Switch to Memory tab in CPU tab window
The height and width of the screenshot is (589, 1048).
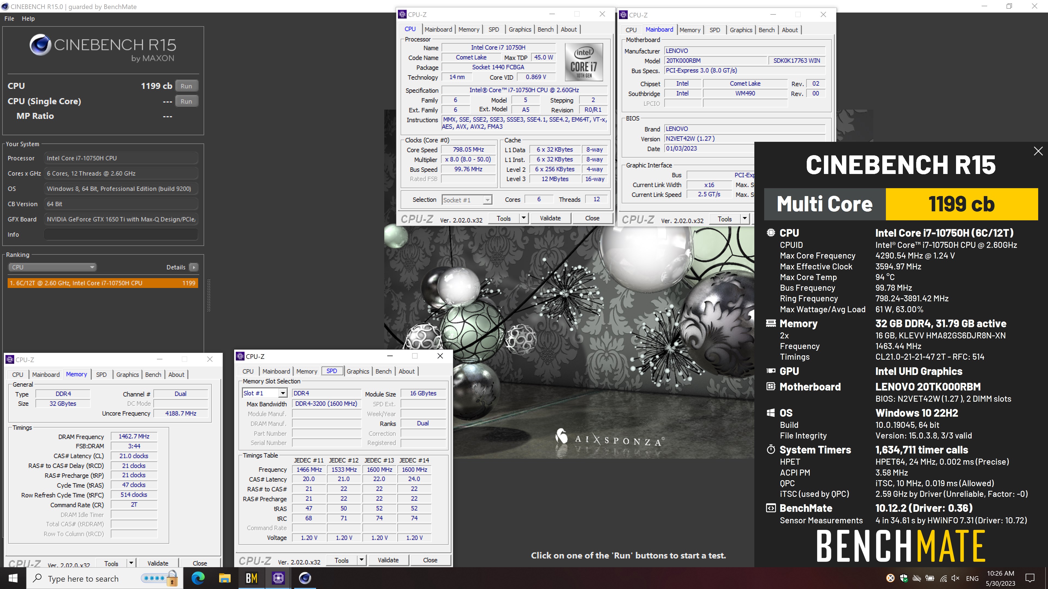coord(469,29)
